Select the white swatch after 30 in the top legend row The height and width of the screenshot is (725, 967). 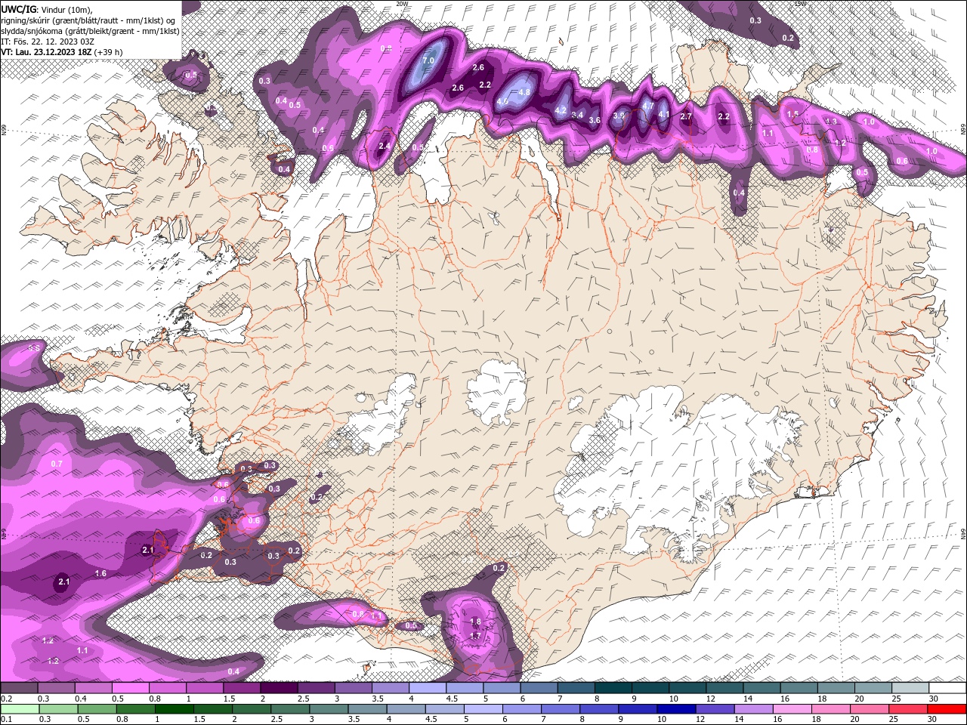948,688
